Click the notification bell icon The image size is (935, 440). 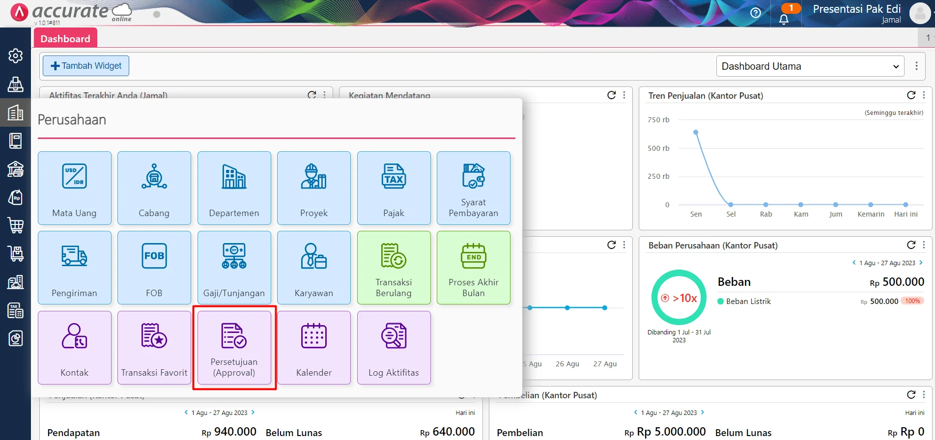tap(784, 19)
